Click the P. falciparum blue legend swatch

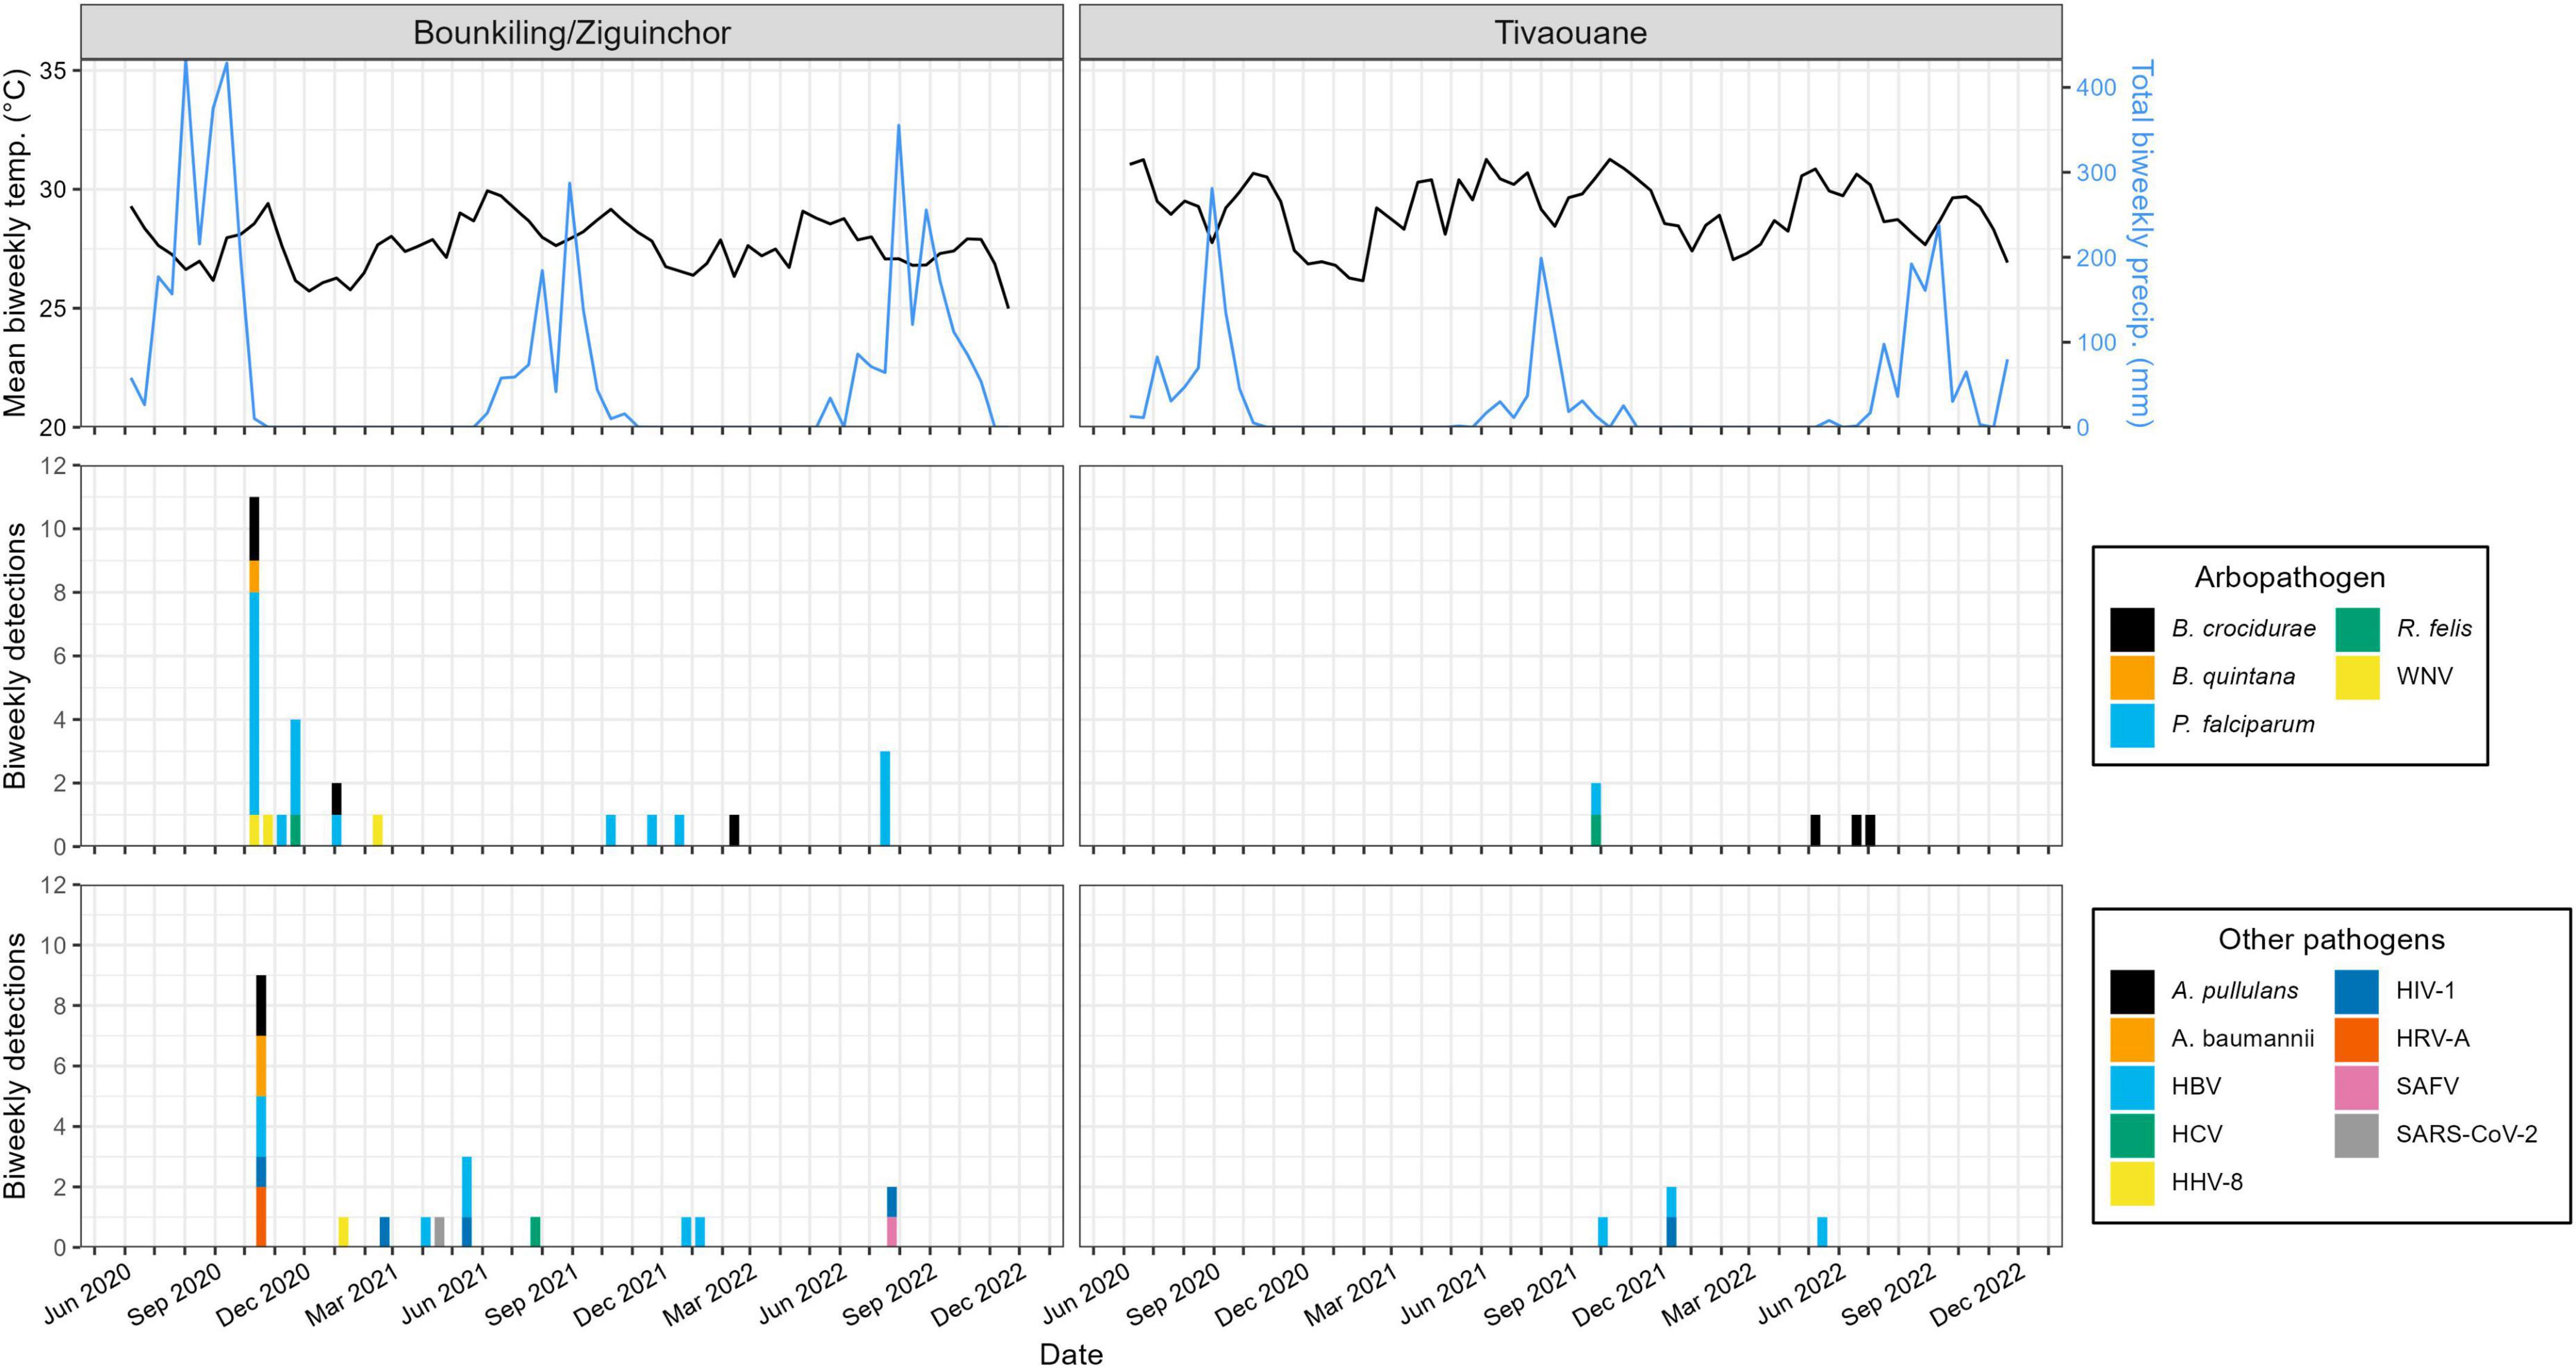[2132, 724]
